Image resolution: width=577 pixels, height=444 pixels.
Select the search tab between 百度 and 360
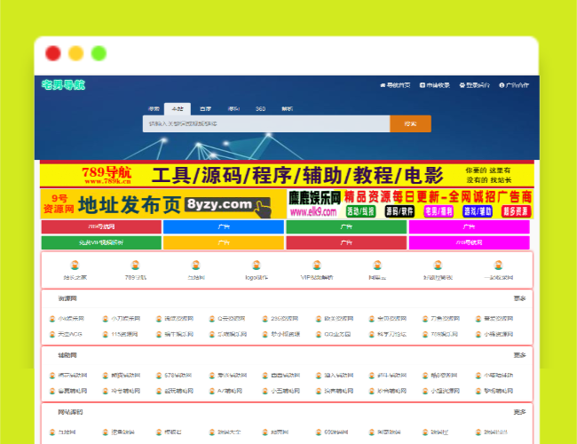[233, 108]
